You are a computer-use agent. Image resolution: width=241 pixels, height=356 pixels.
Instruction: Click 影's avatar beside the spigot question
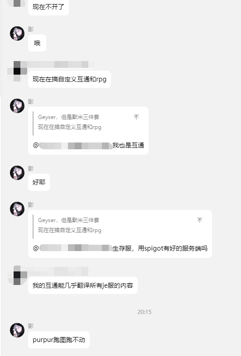click(x=17, y=209)
